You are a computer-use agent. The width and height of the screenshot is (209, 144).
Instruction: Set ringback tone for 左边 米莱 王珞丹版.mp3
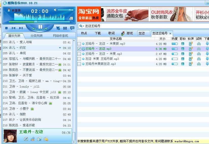pyautogui.click(x=183, y=59)
